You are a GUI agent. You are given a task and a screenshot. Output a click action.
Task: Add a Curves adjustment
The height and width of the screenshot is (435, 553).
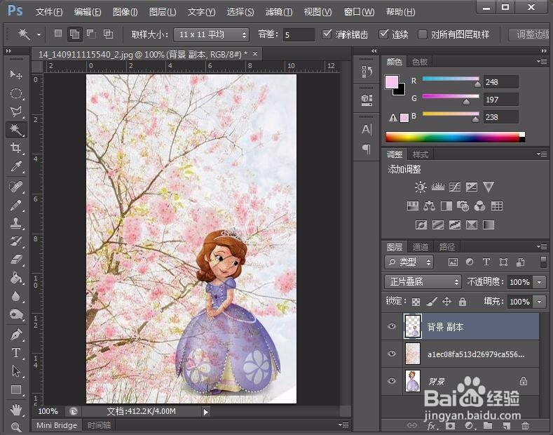455,187
